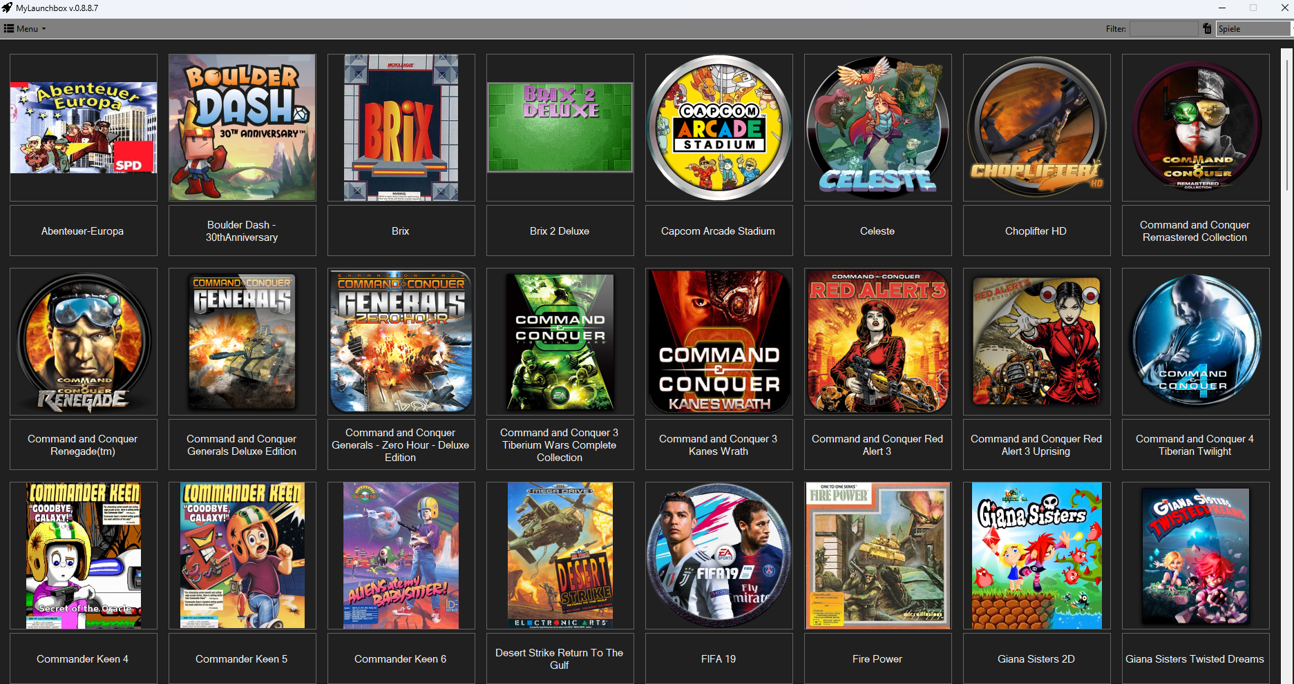This screenshot has height=684, width=1294.
Task: Select the Tiberium Wars green cover art
Action: click(x=560, y=342)
